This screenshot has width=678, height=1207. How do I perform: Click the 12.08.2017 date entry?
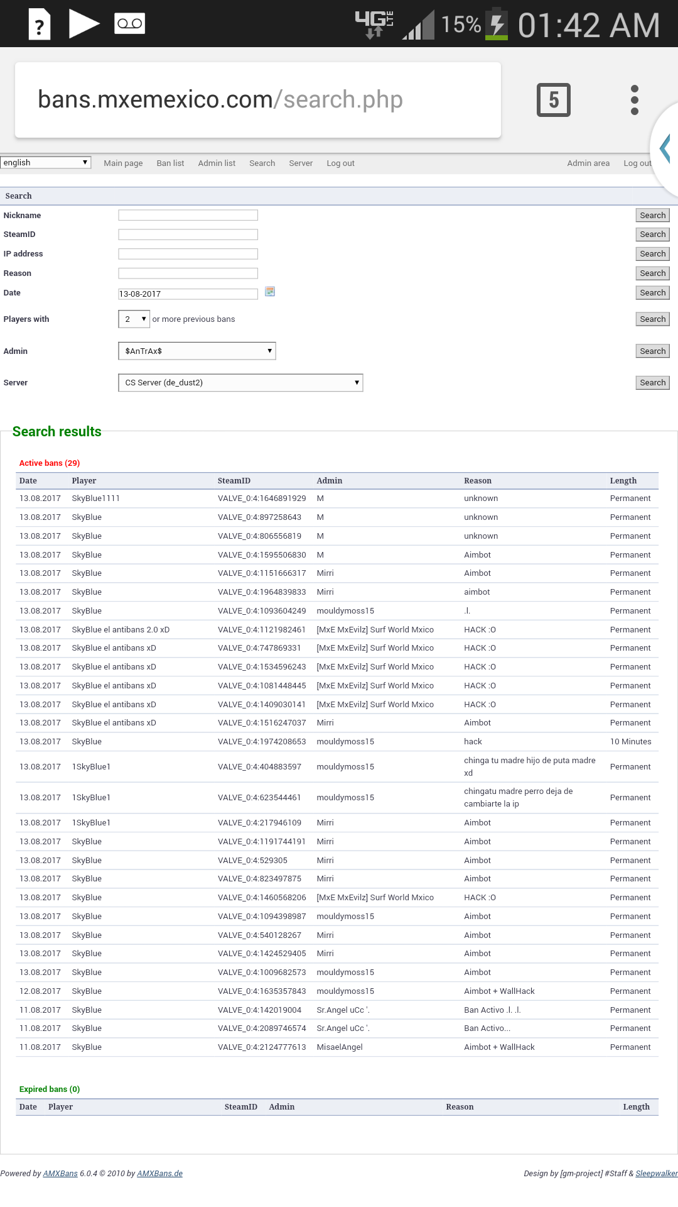click(x=40, y=991)
